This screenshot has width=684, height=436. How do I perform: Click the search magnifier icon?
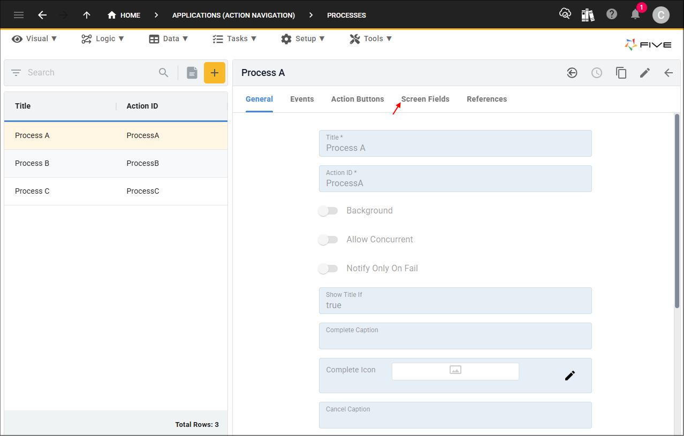tap(164, 73)
